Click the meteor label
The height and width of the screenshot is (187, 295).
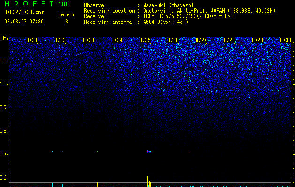pos(67,14)
